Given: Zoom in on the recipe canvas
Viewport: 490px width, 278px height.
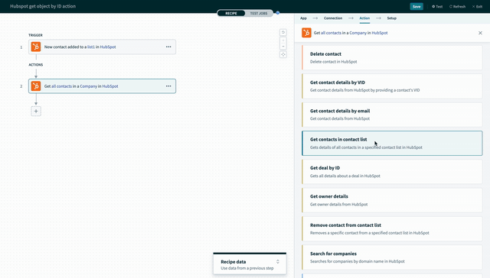Looking at the screenshot, I should click(283, 40).
